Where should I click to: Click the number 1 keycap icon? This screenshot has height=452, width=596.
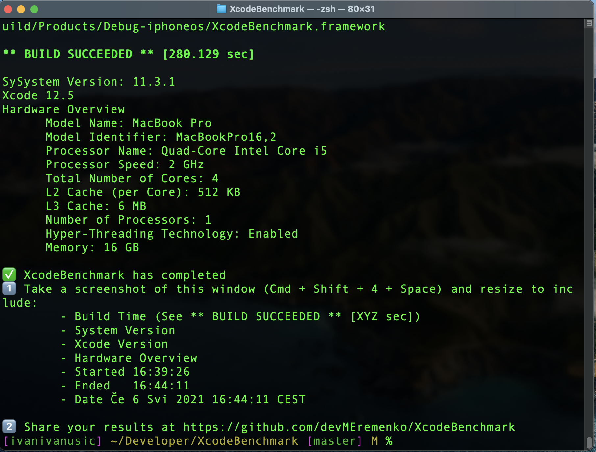9,289
